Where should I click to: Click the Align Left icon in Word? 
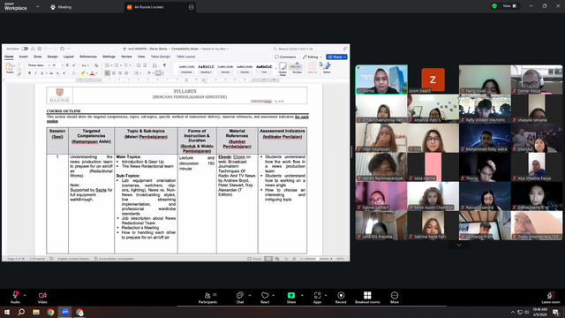[x=108, y=73]
